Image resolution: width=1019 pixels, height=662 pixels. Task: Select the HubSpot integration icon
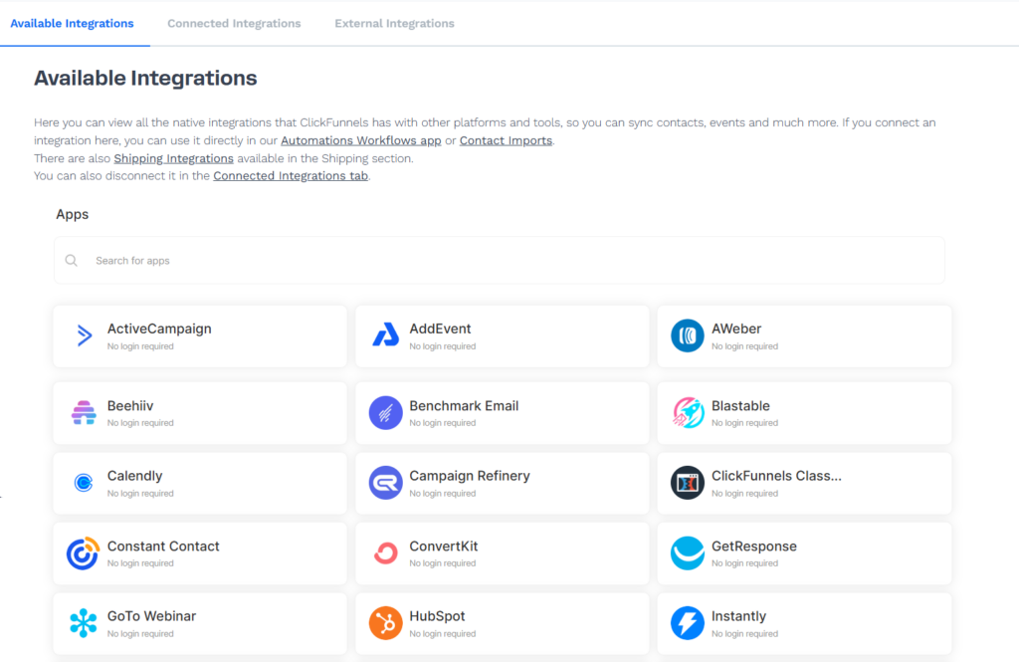tap(384, 623)
